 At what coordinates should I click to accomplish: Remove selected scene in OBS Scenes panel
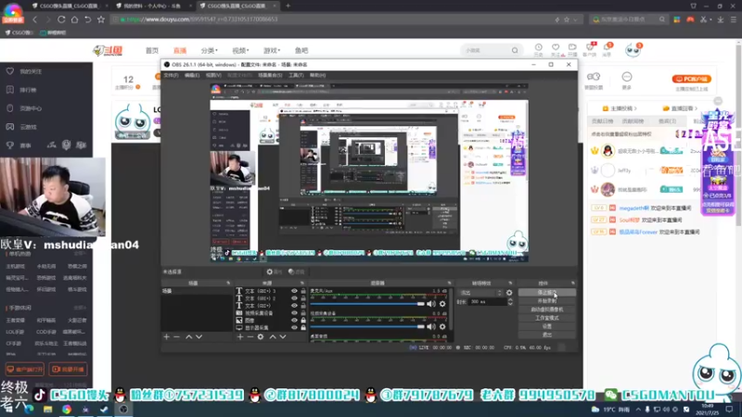coord(176,336)
